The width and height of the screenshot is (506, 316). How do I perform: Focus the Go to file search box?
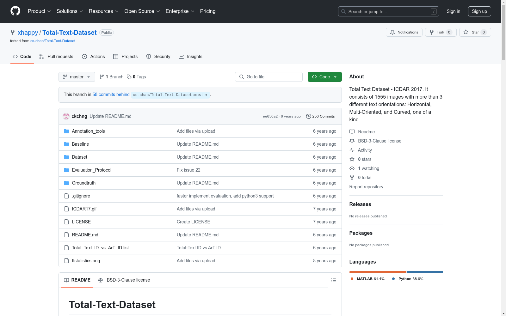(269, 77)
